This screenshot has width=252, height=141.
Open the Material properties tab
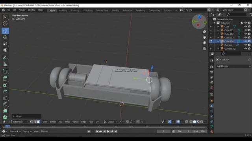coord(212,132)
